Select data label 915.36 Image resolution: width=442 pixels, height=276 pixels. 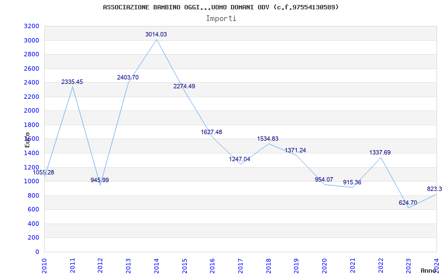click(x=352, y=183)
